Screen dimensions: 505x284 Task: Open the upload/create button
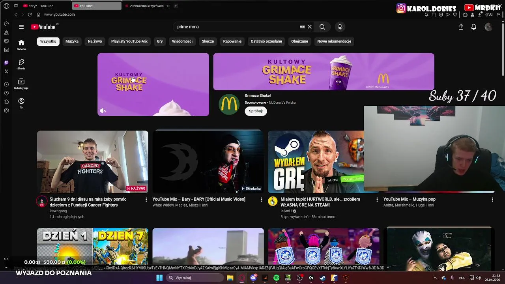click(461, 27)
